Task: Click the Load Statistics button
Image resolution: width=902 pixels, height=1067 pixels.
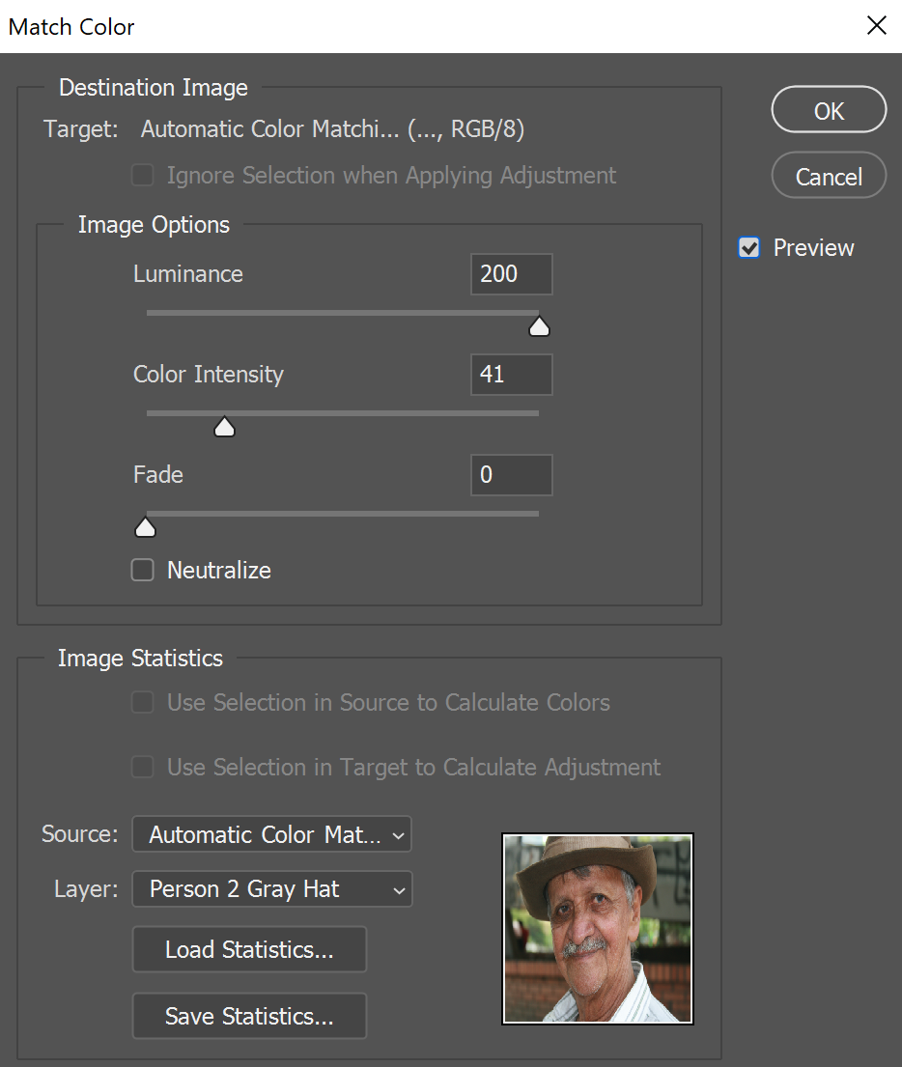Action: point(249,949)
